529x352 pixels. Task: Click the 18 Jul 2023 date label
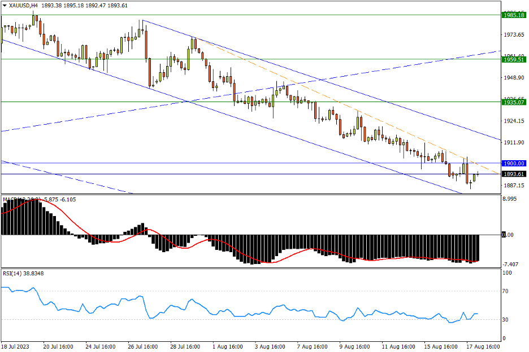tap(16, 346)
